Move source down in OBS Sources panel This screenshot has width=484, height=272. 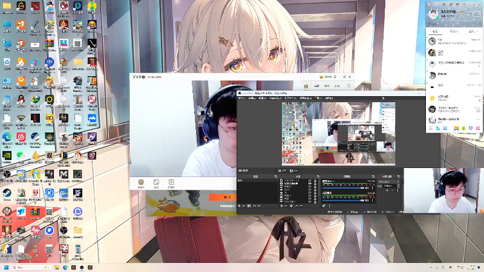[x=301, y=206]
